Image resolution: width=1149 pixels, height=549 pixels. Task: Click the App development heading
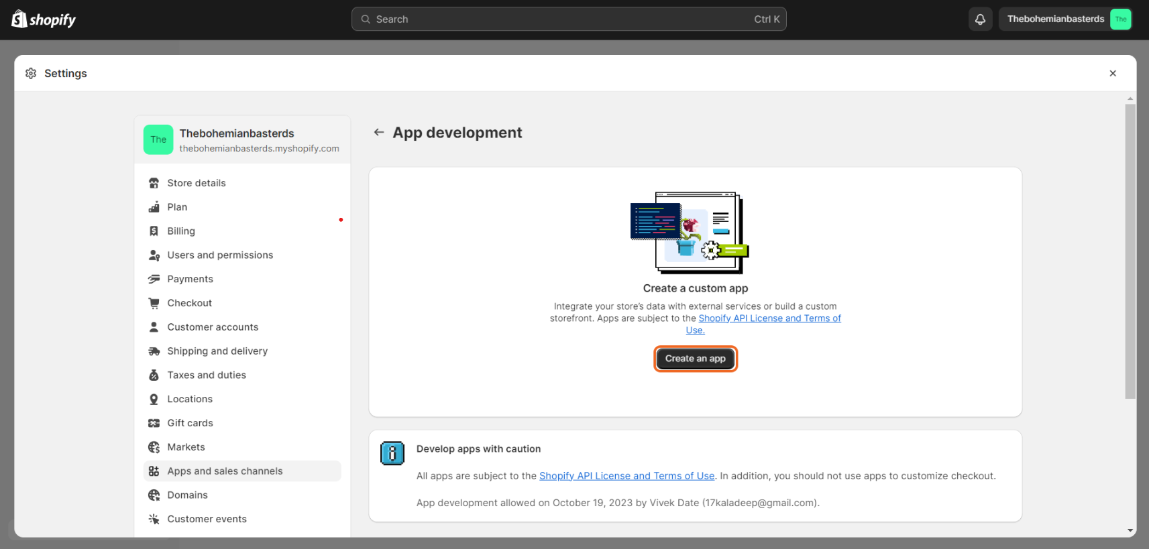click(457, 133)
